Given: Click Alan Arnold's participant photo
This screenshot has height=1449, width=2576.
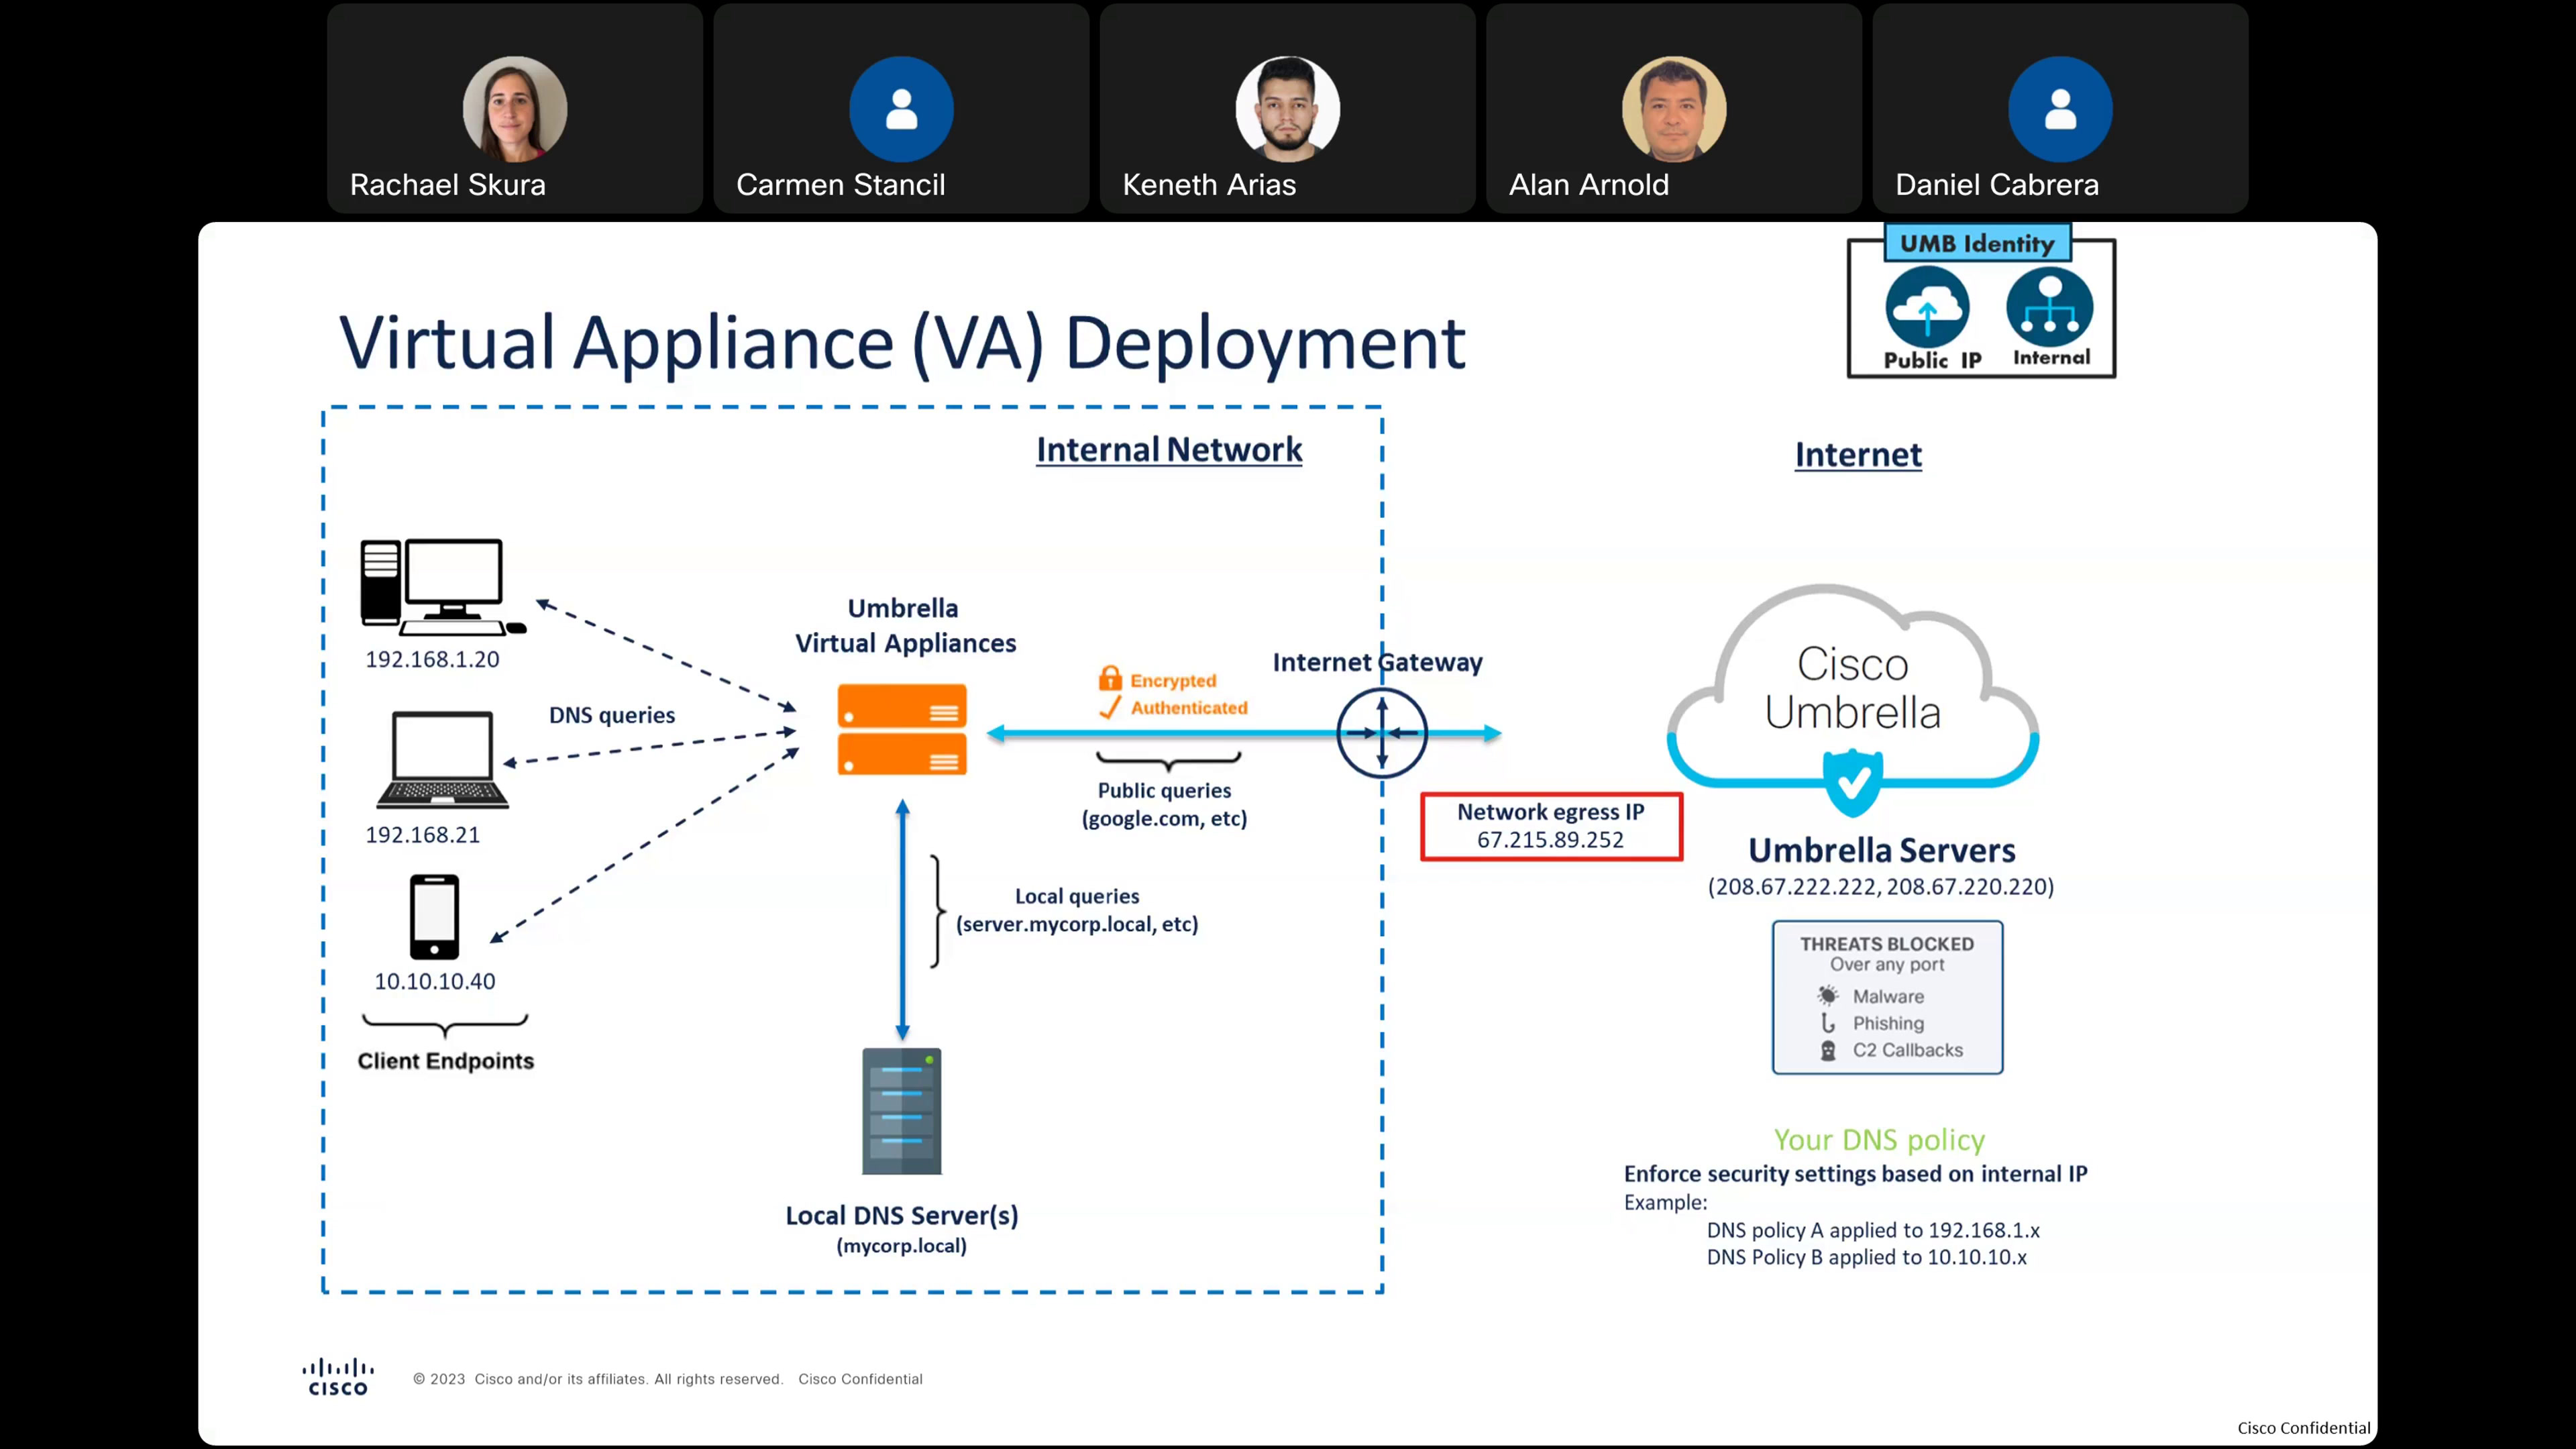Looking at the screenshot, I should 1674,108.
